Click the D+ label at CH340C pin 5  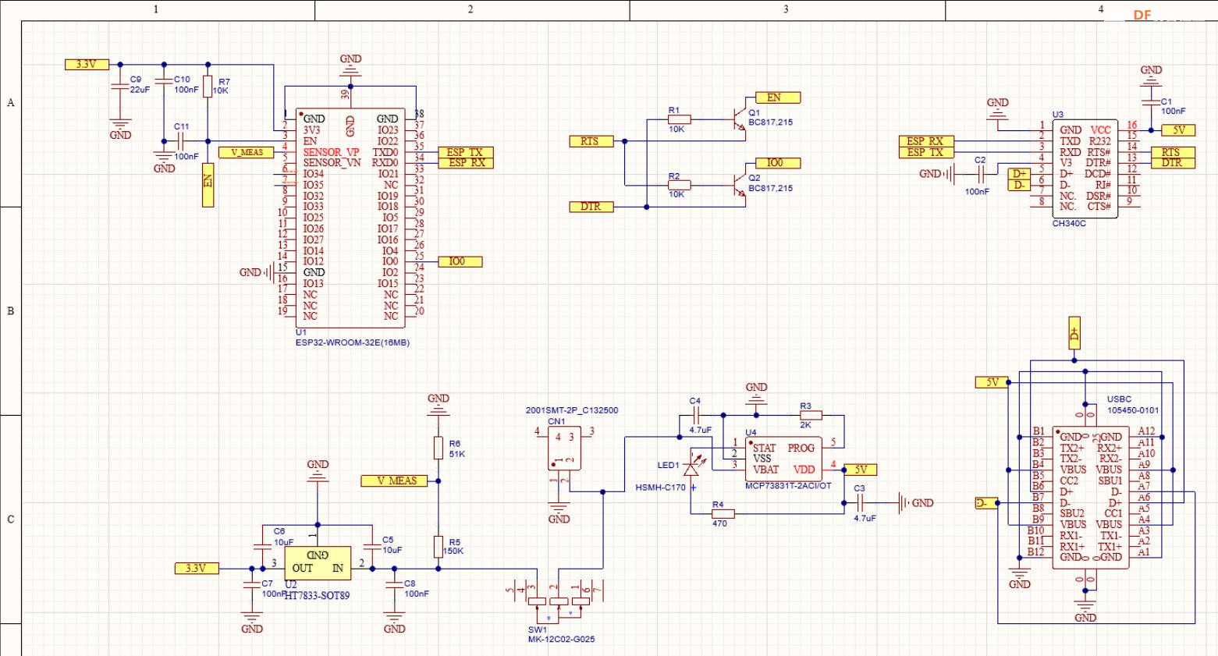tap(1019, 174)
